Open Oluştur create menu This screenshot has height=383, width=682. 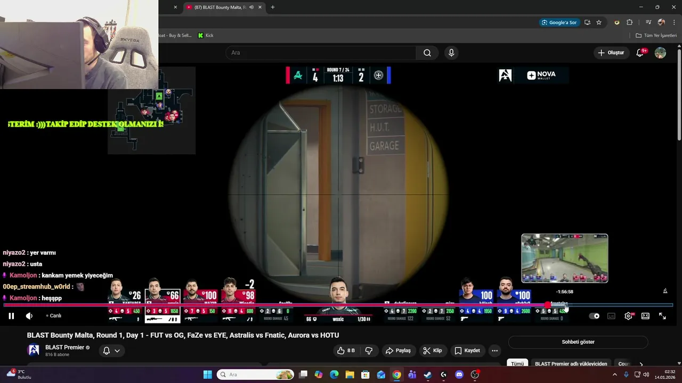pyautogui.click(x=611, y=53)
